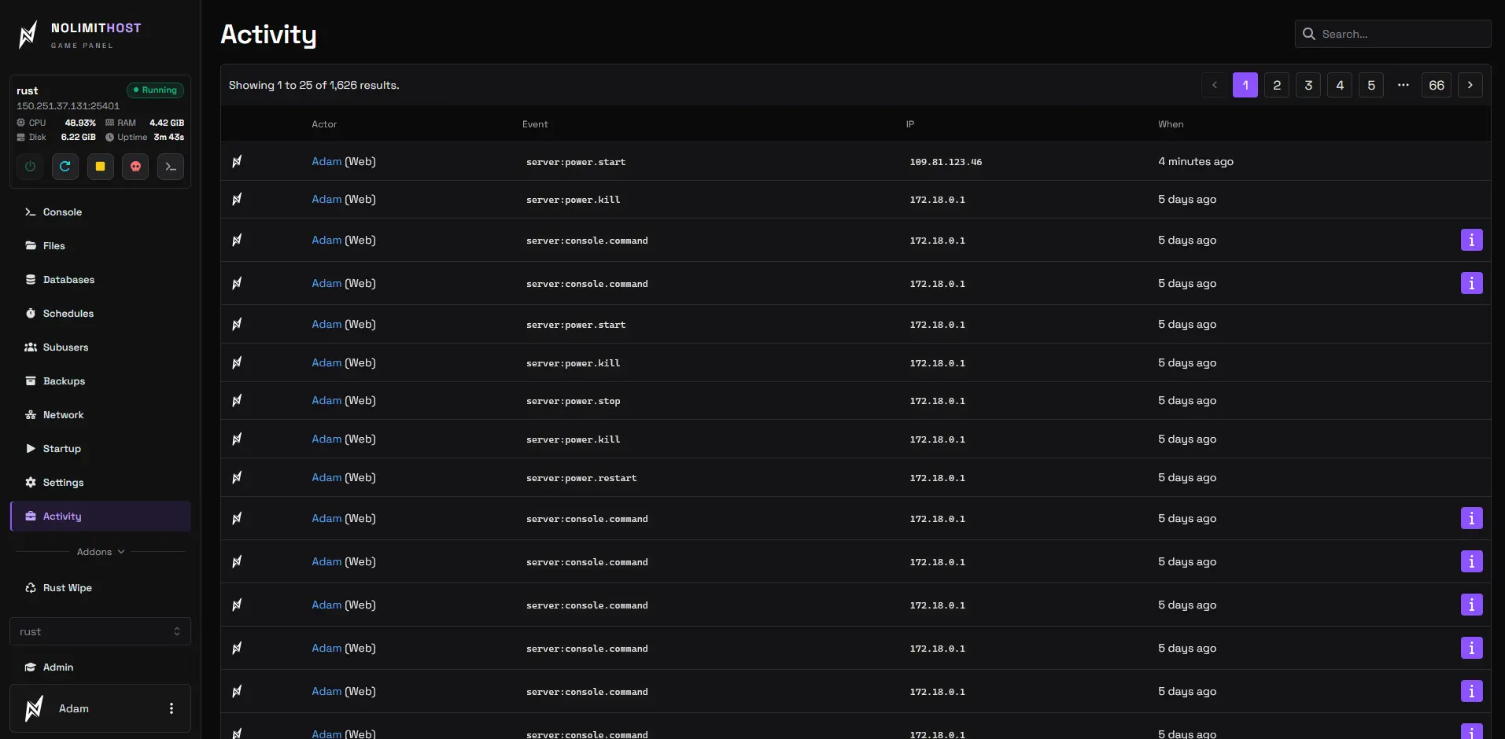Click the yellow stop server icon

(101, 167)
